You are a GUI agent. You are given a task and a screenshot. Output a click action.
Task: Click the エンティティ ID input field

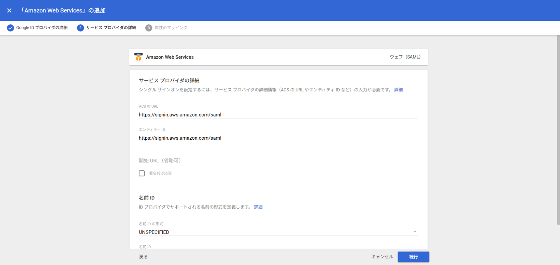(x=278, y=138)
